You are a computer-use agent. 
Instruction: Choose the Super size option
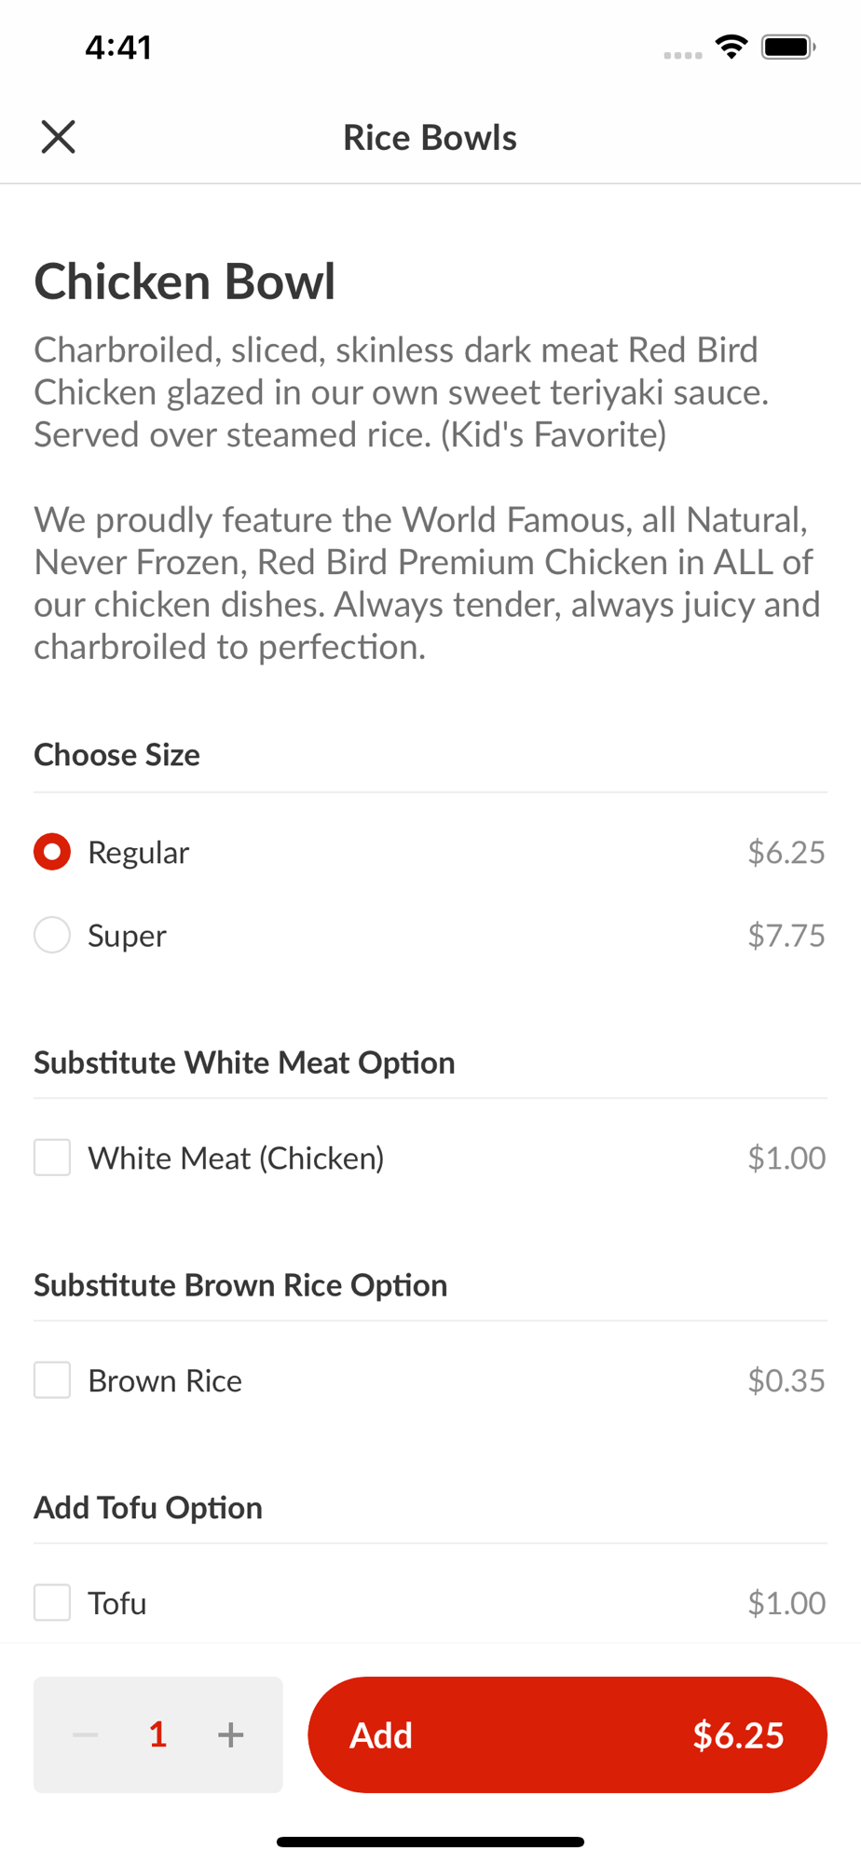click(52, 935)
